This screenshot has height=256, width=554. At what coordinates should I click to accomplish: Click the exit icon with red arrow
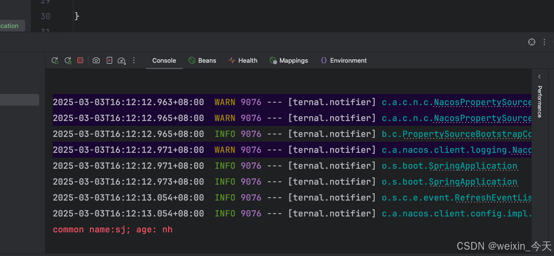tap(109, 60)
